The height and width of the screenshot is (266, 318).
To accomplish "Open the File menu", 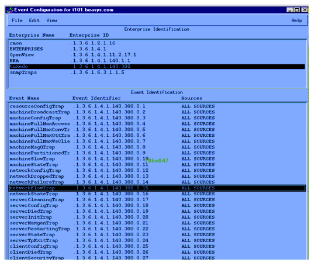I will (x=17, y=20).
